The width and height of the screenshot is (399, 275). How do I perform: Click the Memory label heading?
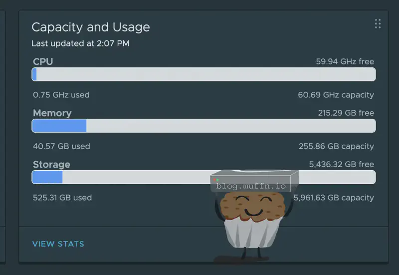52,113
